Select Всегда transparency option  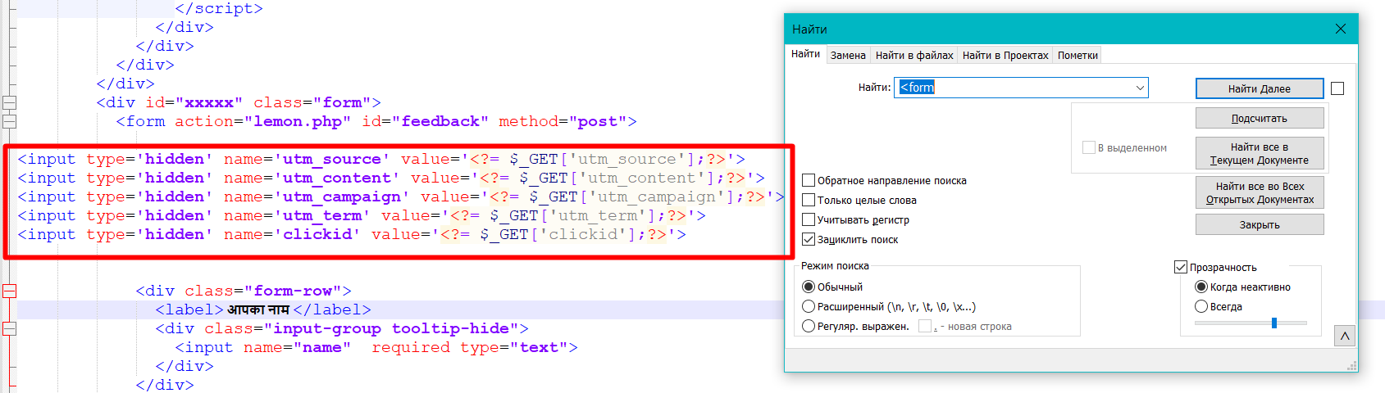pos(1201,306)
